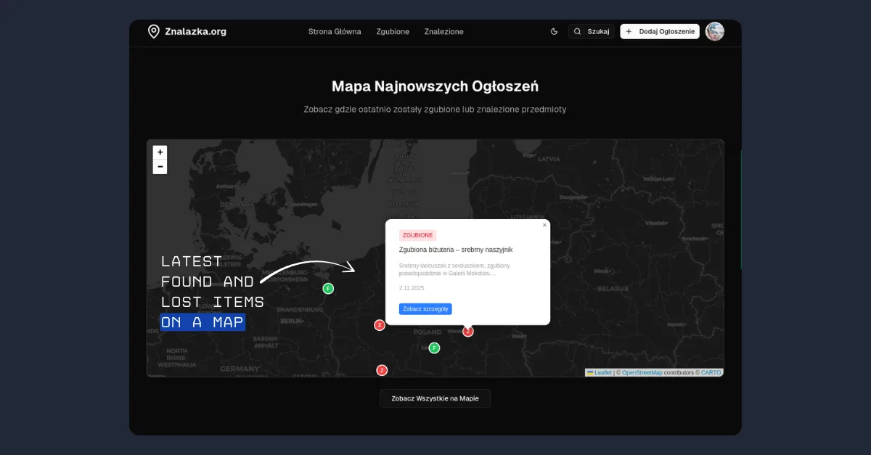The height and width of the screenshot is (455, 871).
Task: Close the map popup with the x
Action: pyautogui.click(x=544, y=225)
